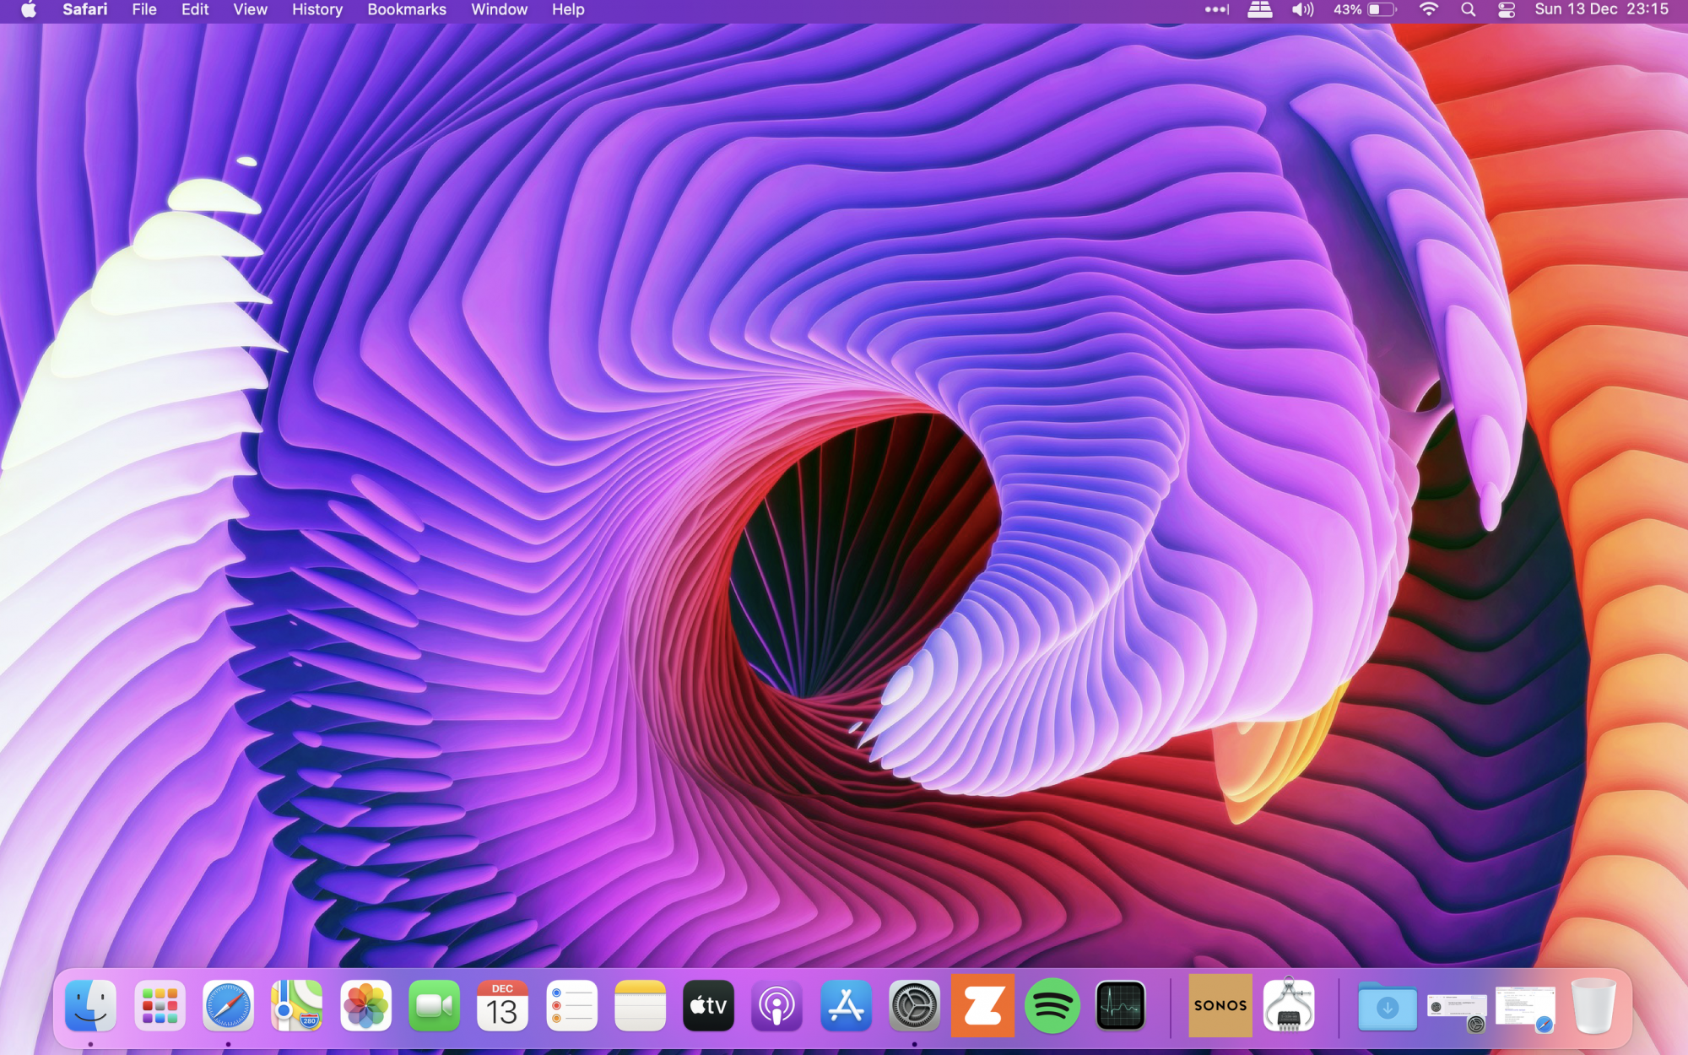Open the Apple menu
Image resolution: width=1688 pixels, height=1055 pixels.
point(29,10)
